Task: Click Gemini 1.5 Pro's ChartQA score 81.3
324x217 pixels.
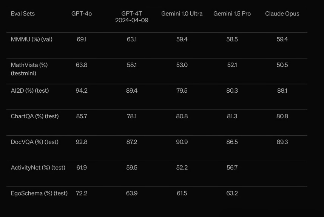Action: [232, 116]
